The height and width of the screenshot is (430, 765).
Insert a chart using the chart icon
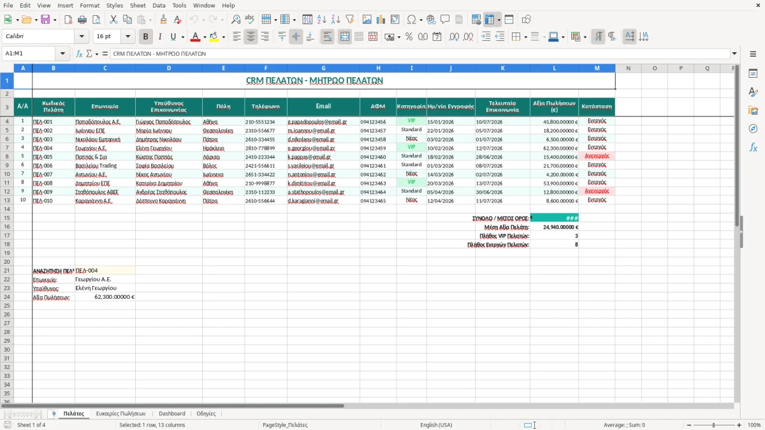381,20
